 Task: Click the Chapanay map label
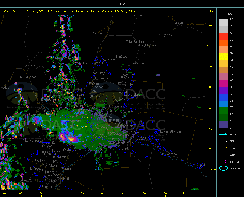tap(115, 106)
